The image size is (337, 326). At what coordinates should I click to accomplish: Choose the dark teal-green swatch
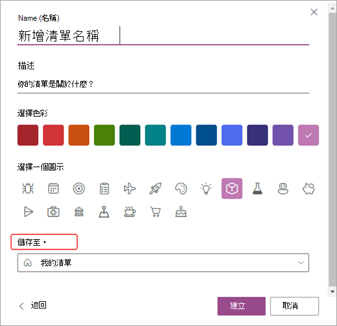point(130,135)
